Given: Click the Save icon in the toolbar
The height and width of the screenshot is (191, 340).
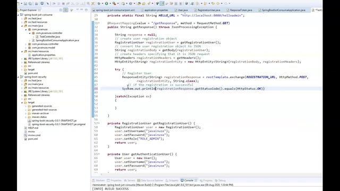Looking at the screenshot, I should (25, 4).
